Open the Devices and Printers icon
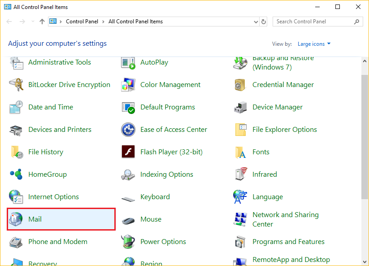Viewport: 369px width, 266px height. [x=16, y=130]
